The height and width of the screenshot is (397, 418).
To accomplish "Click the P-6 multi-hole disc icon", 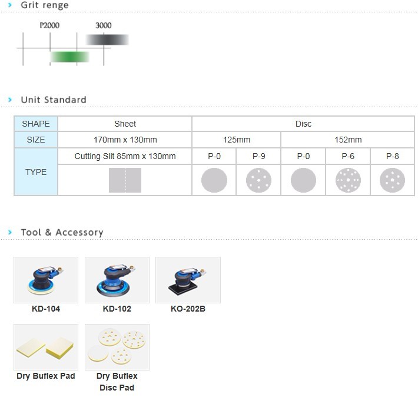I will coord(348,180).
